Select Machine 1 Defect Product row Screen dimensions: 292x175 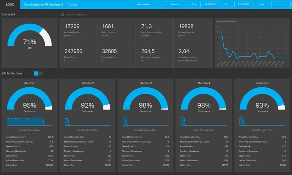[x=30, y=147]
